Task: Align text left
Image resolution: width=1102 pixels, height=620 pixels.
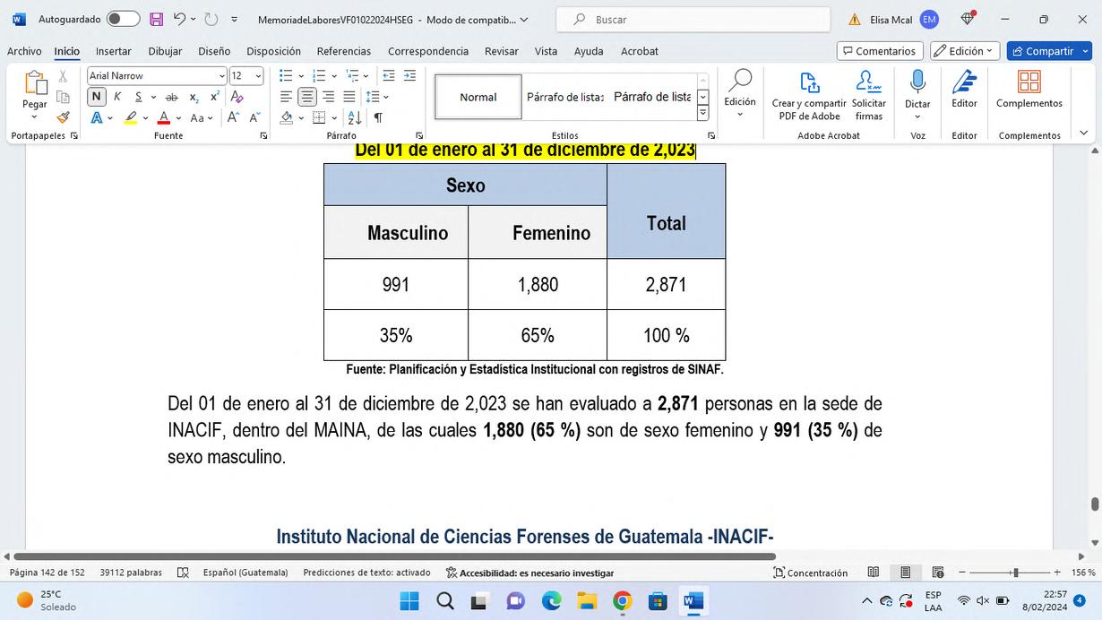Action: (x=287, y=97)
